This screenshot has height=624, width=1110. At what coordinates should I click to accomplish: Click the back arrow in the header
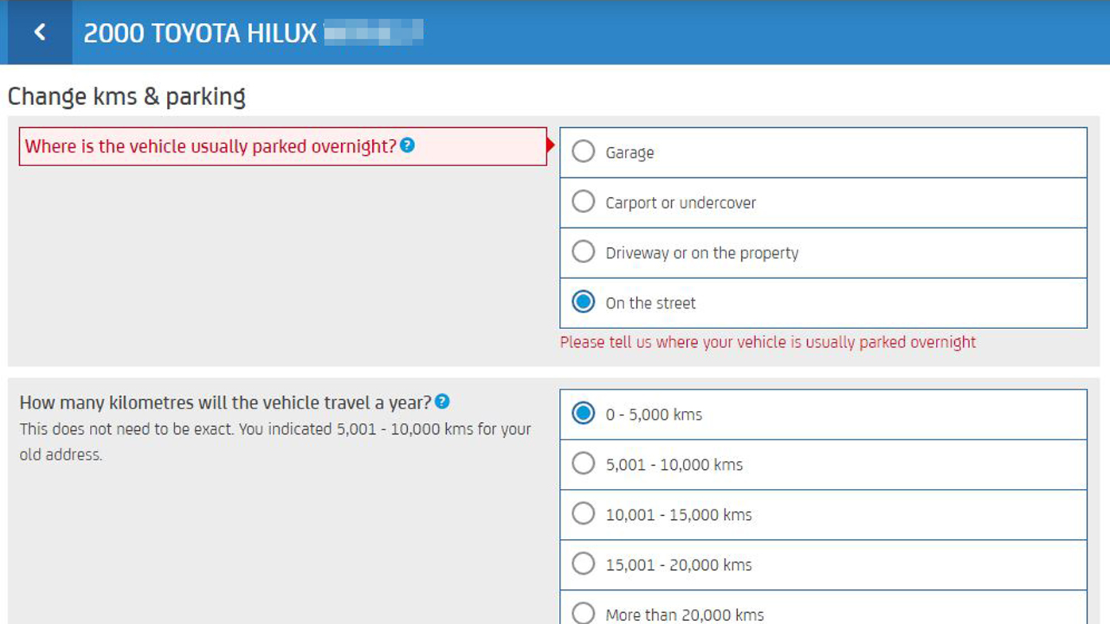pos(40,33)
